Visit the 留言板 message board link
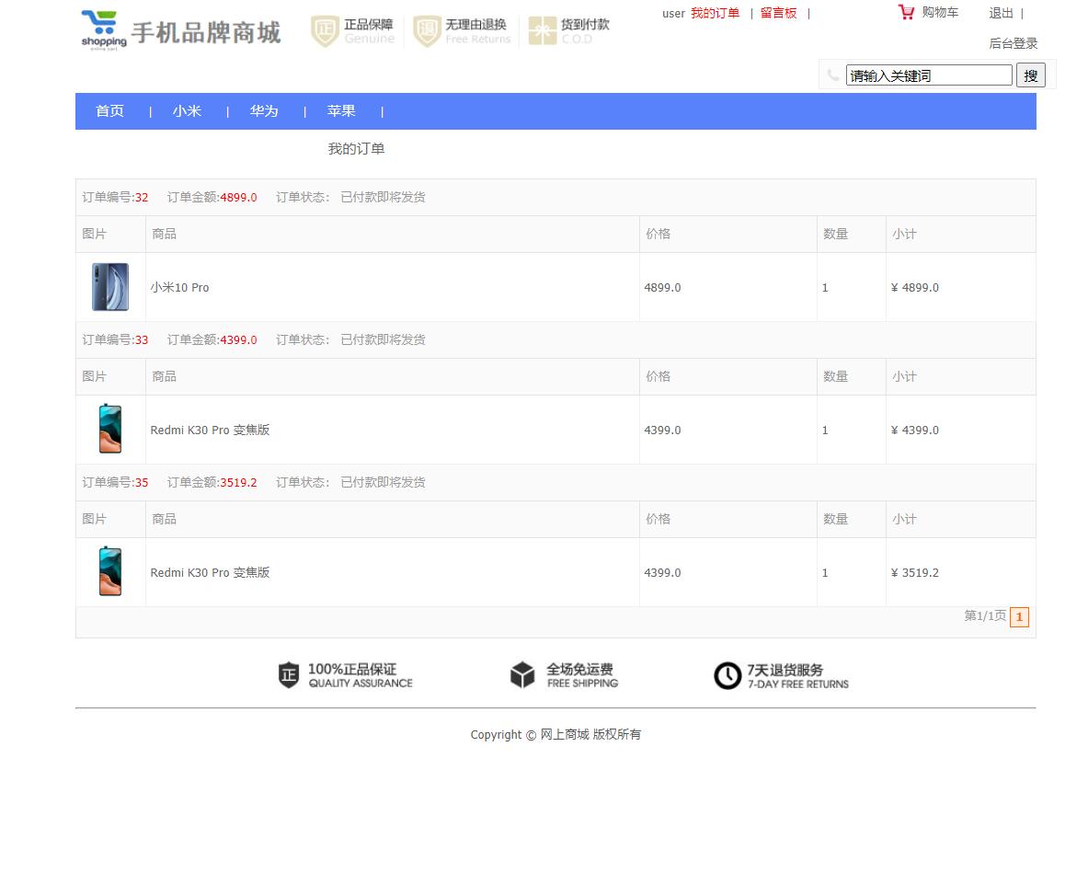This screenshot has height=873, width=1088. tap(777, 13)
